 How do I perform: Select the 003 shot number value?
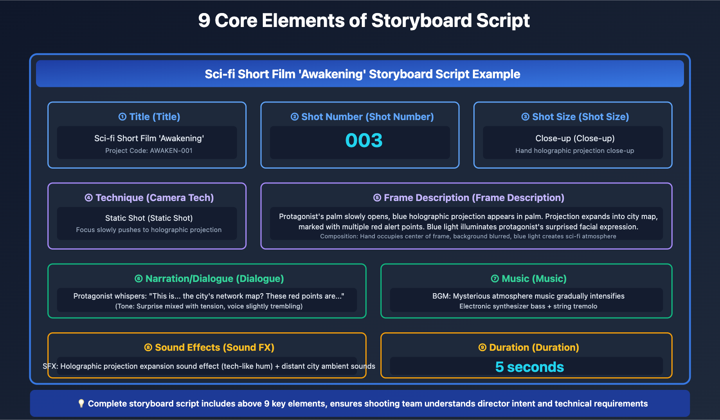(x=364, y=141)
